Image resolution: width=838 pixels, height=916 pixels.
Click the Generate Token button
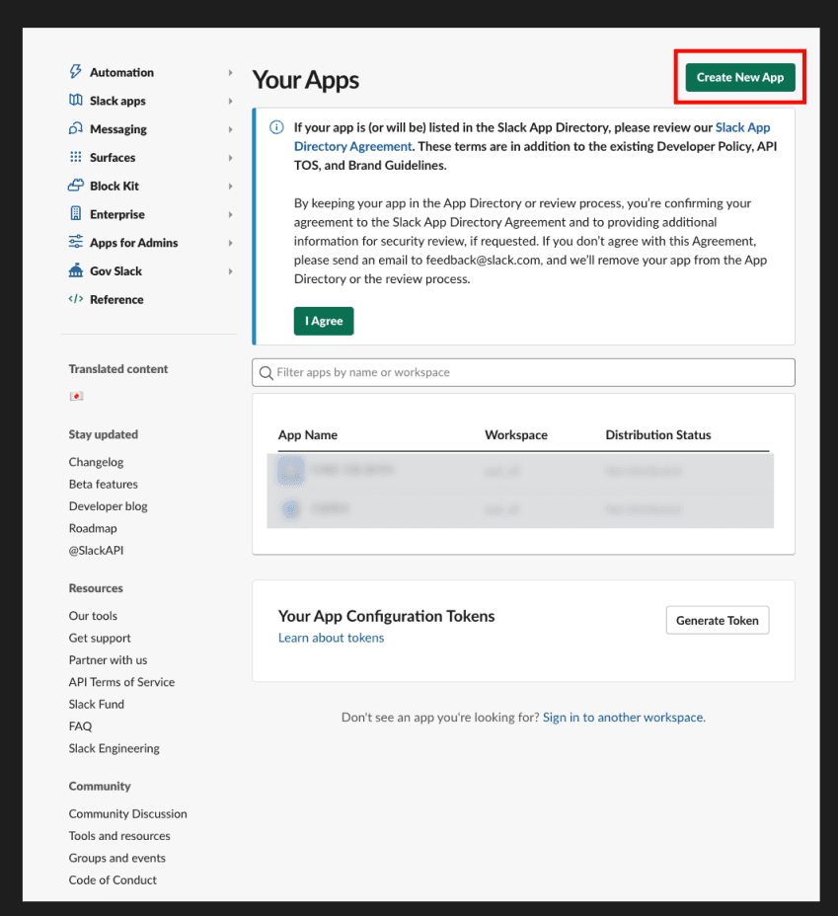(718, 621)
